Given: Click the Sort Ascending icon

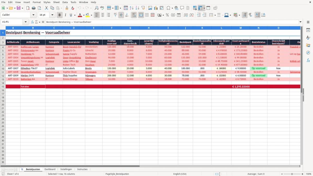Looking at the screenshot, I should click(131, 8).
